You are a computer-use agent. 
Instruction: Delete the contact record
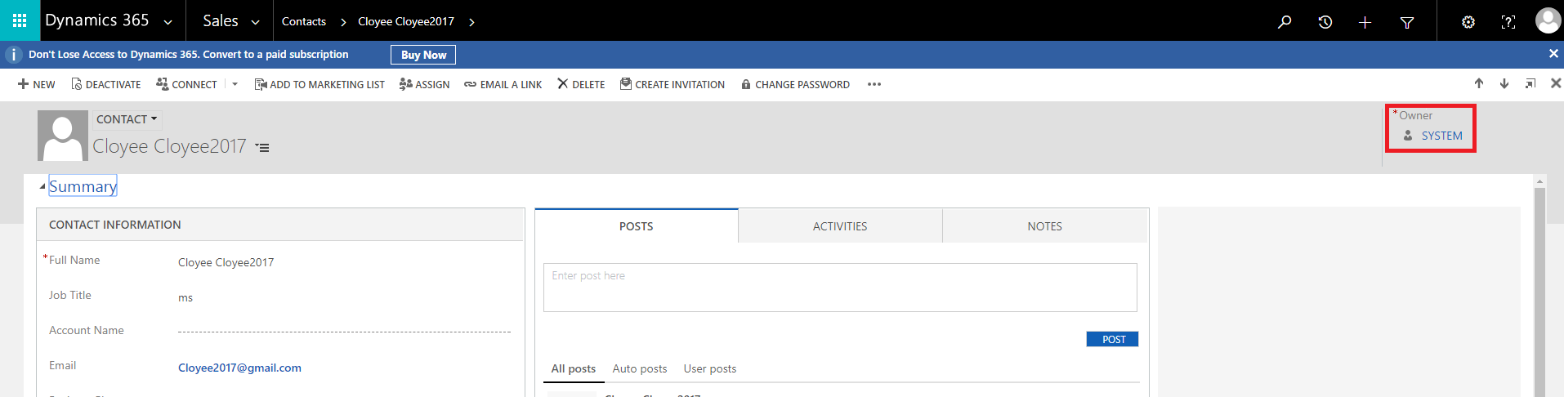tap(581, 84)
